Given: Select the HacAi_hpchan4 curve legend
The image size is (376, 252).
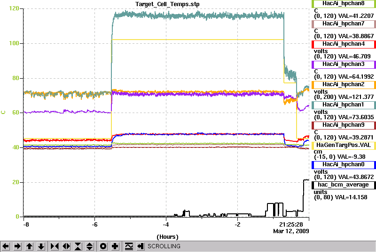Looking at the screenshot, I should point(344,44).
